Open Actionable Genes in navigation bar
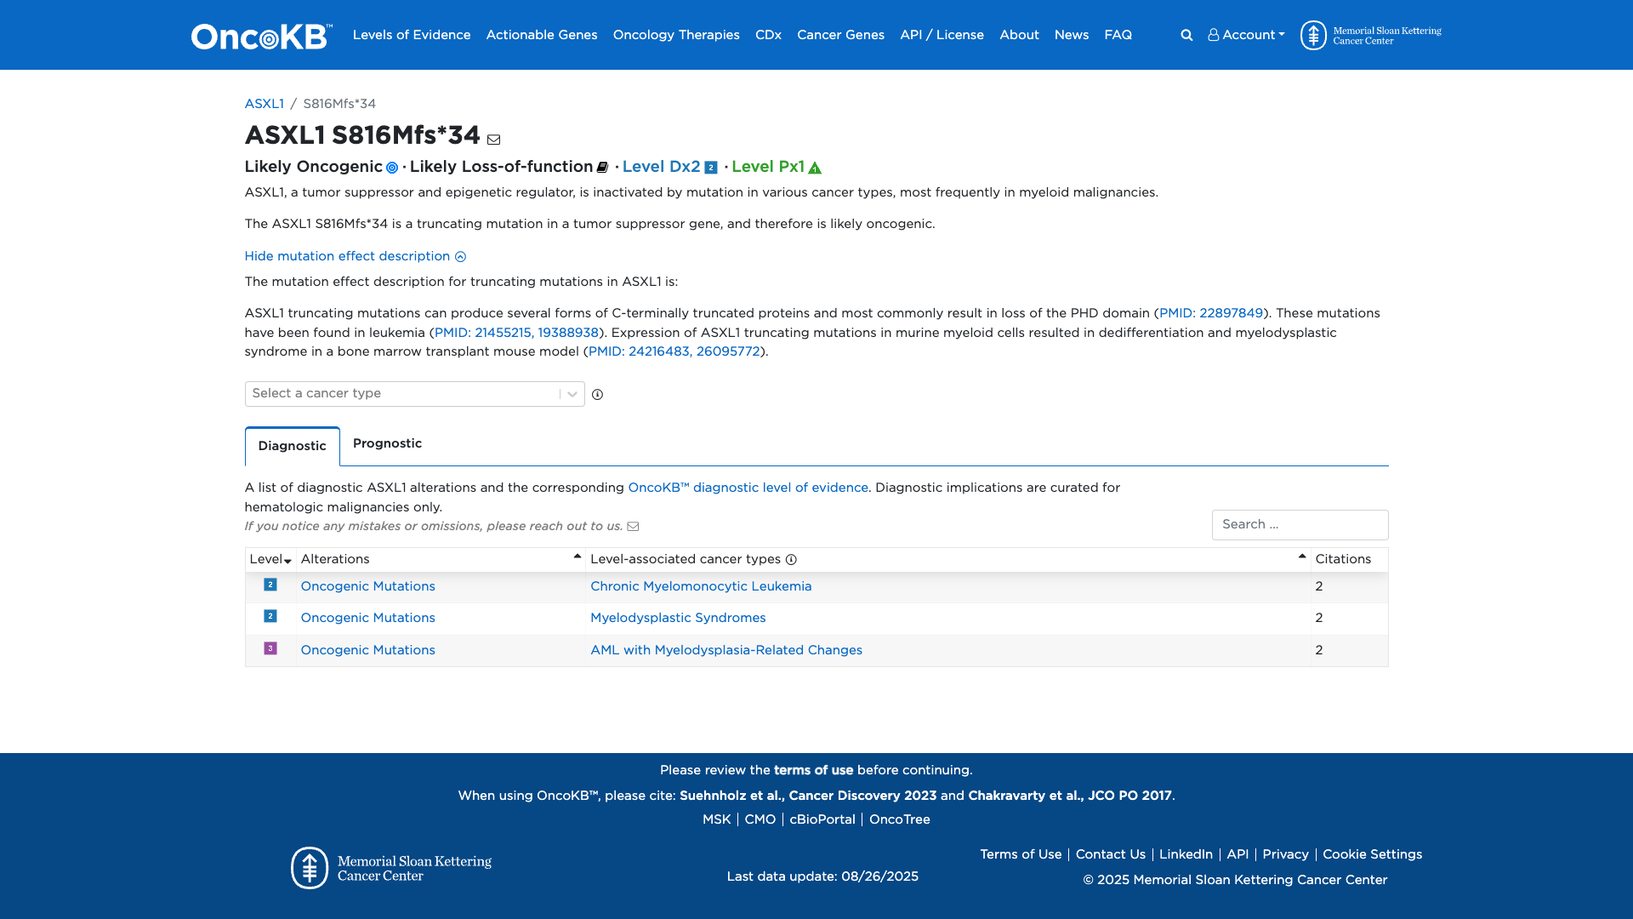This screenshot has height=919, width=1633. pos(541,35)
